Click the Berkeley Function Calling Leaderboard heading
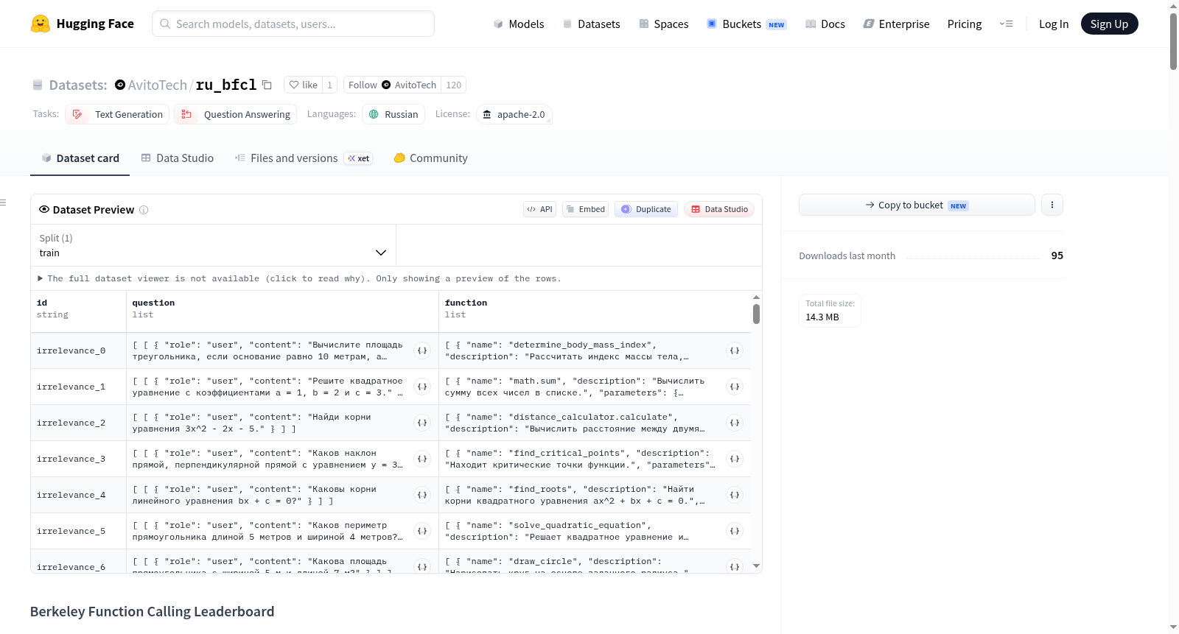This screenshot has width=1179, height=634. coord(152,611)
